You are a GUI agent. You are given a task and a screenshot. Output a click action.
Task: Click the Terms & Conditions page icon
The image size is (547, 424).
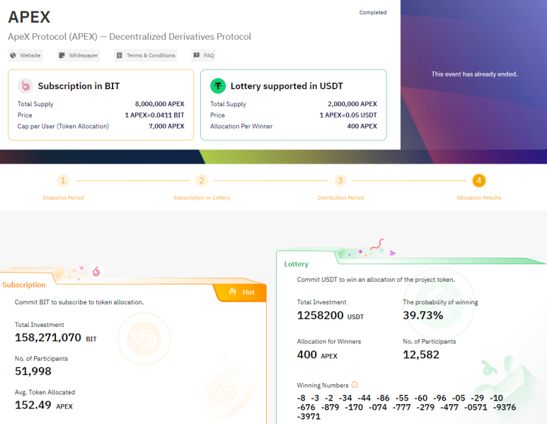[120, 55]
